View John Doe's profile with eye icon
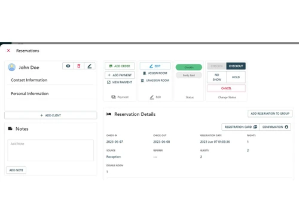The height and width of the screenshot is (224, 299). (x=68, y=66)
